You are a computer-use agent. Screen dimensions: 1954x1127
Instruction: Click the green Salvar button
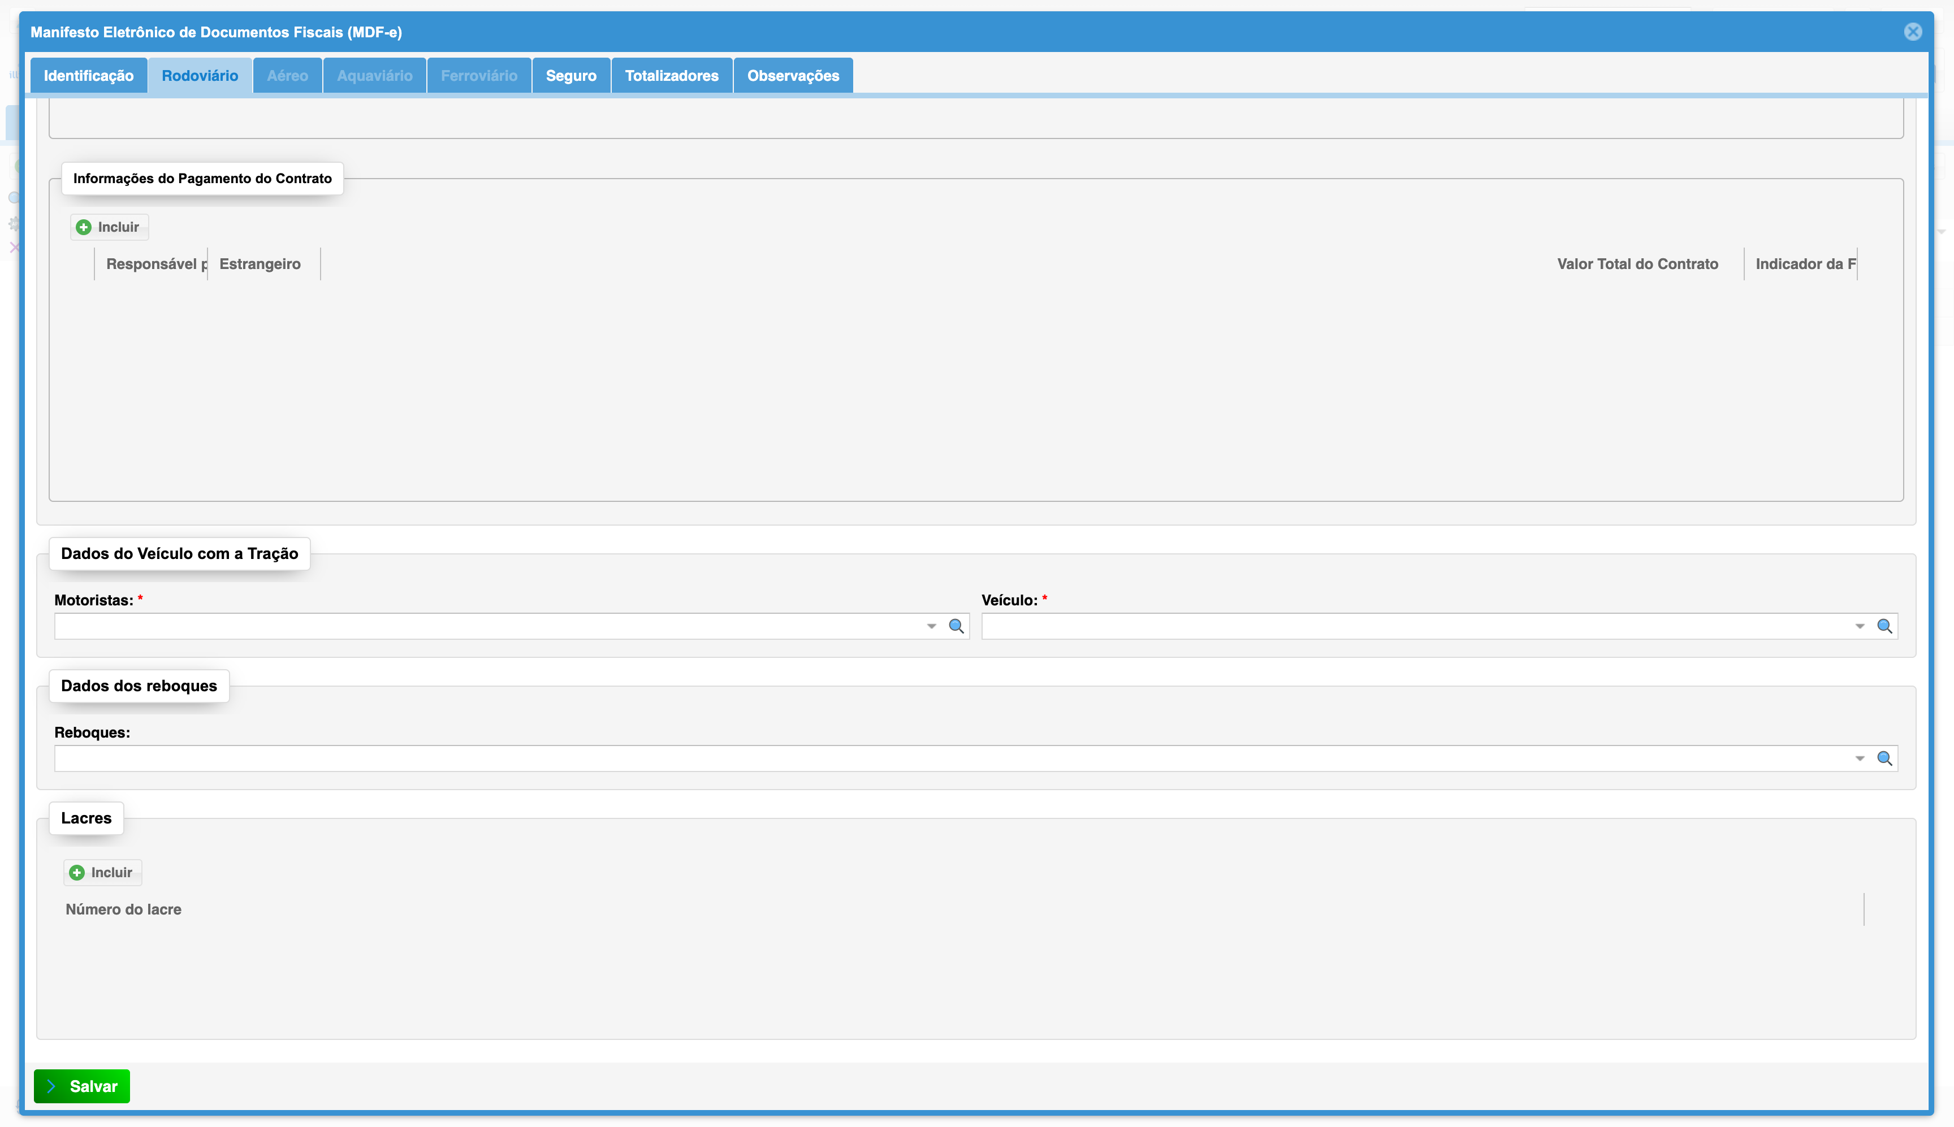pos(82,1086)
